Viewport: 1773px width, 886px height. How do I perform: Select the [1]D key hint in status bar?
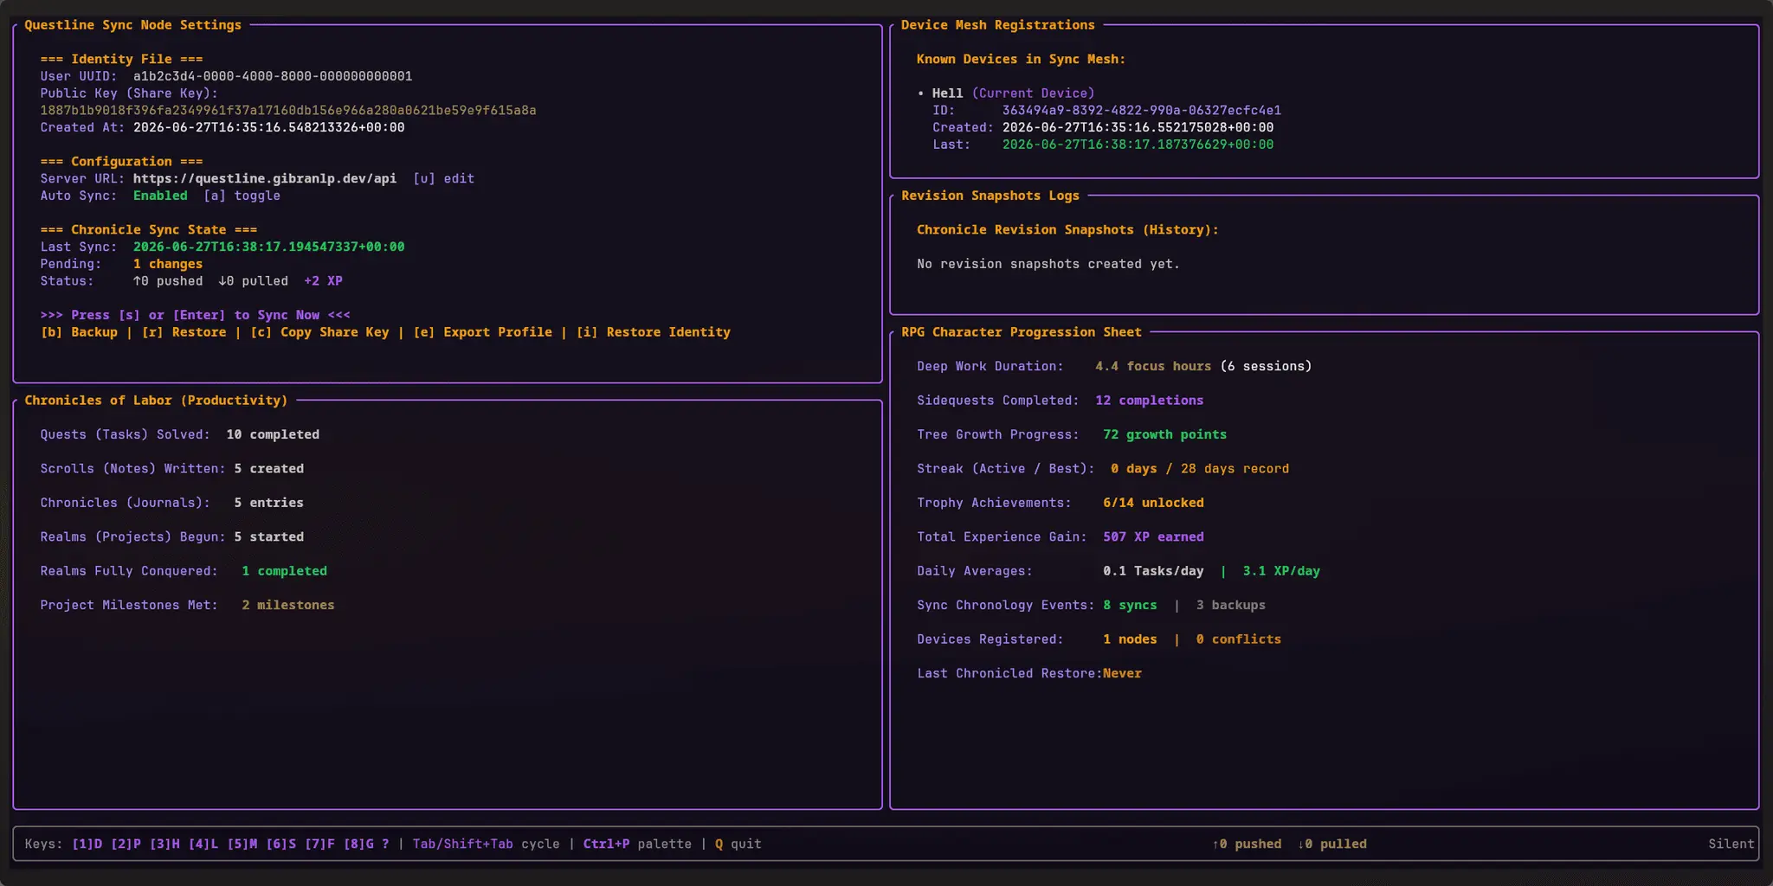click(x=87, y=844)
